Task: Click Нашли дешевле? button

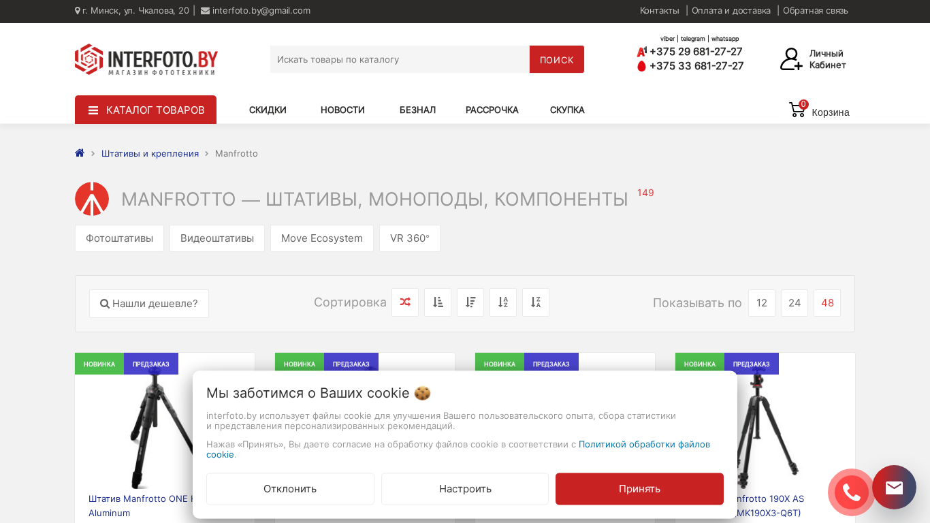Action: click(x=149, y=304)
